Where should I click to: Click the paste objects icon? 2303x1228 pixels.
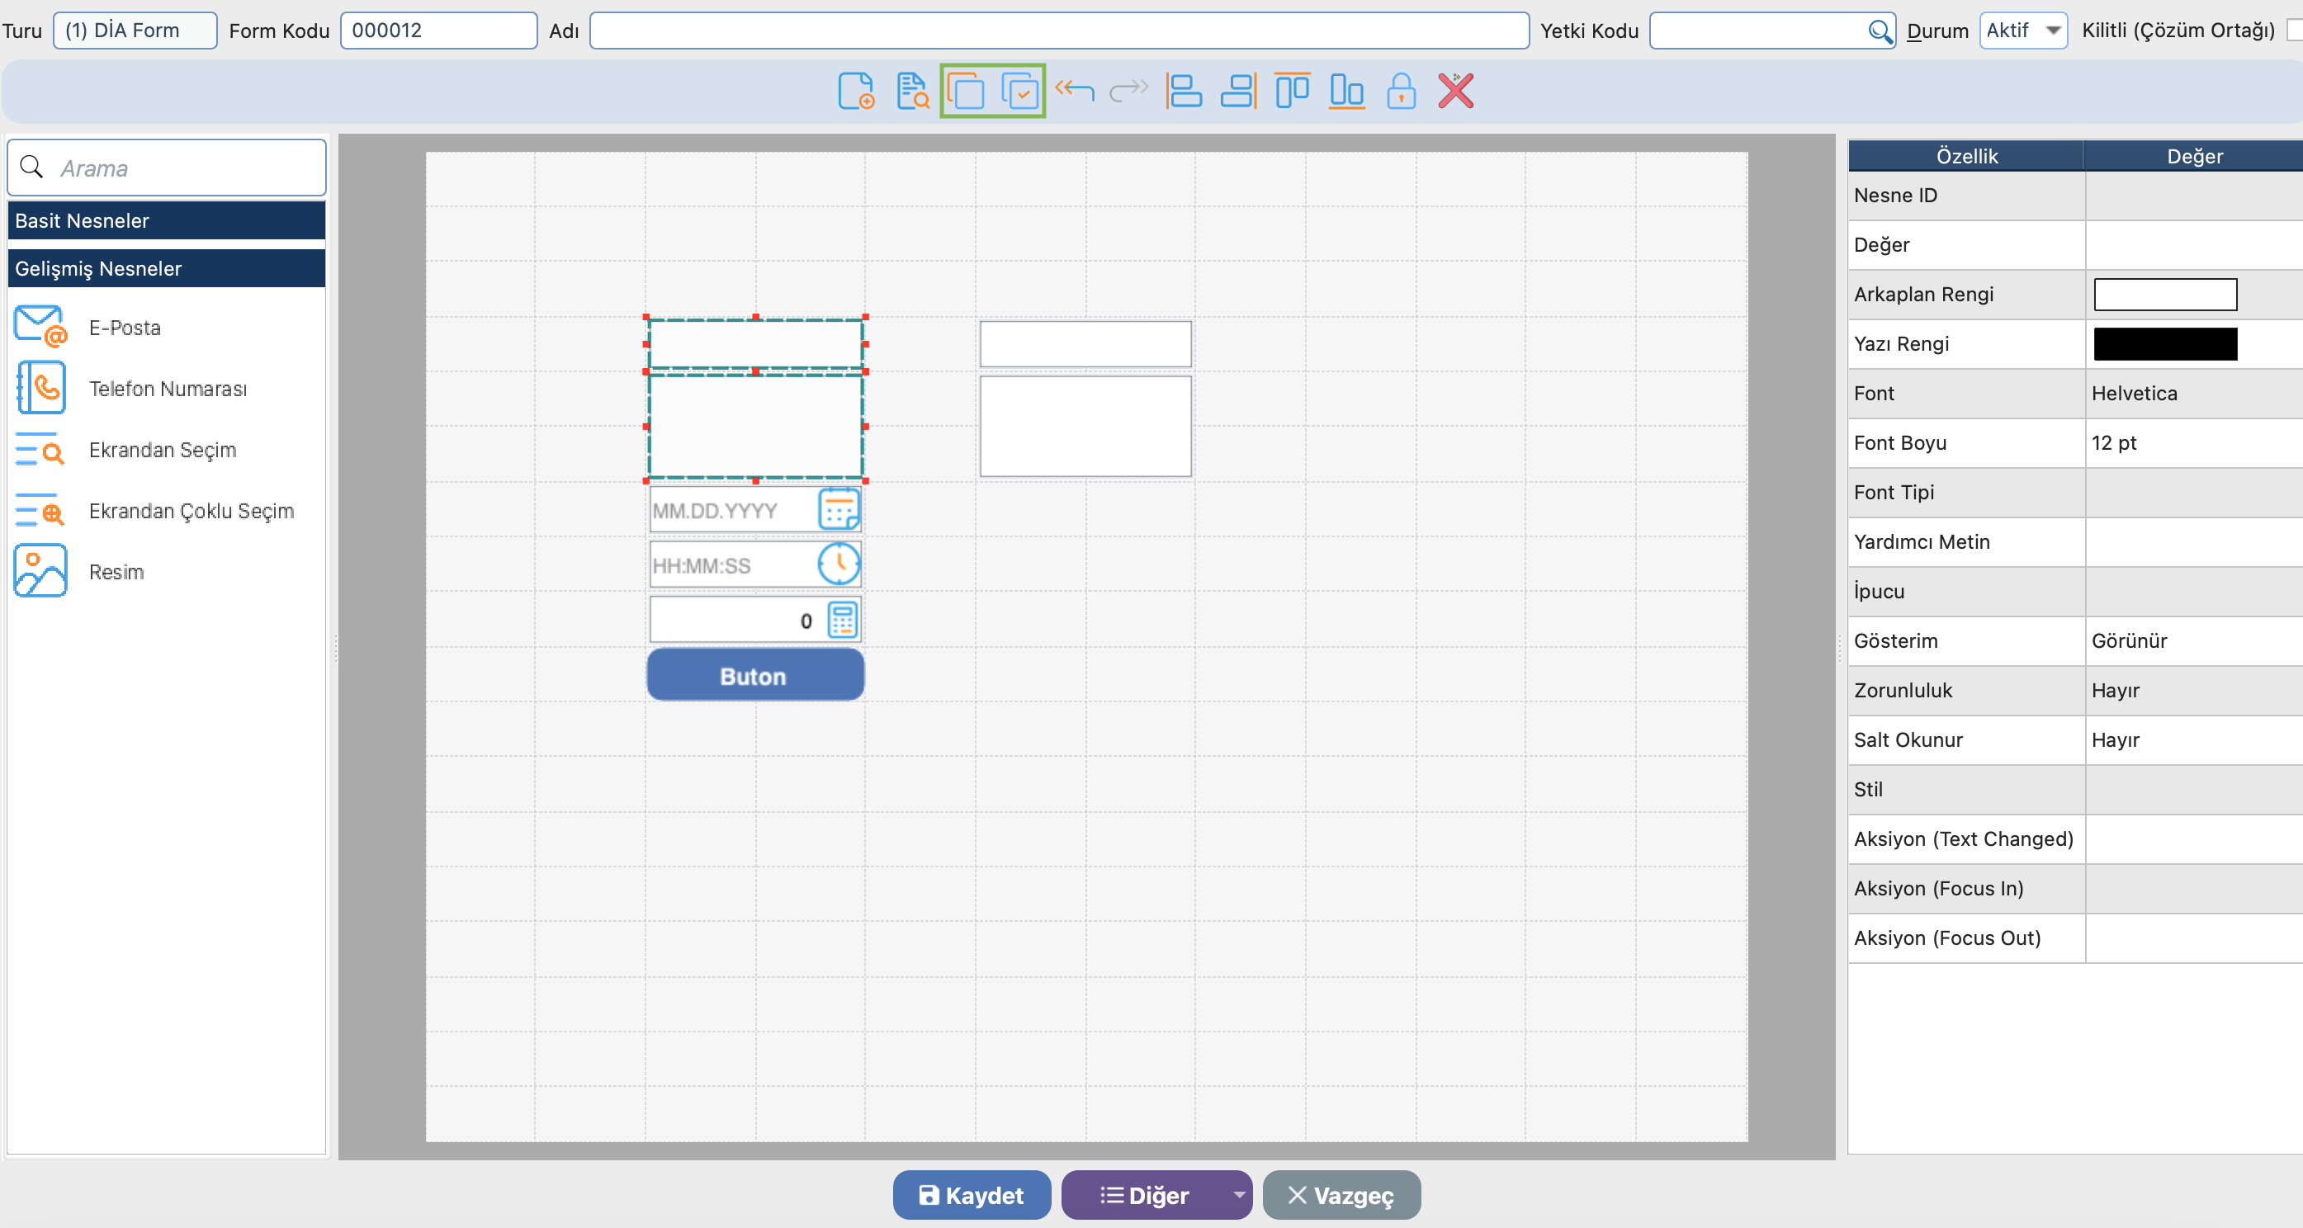click(x=1020, y=91)
